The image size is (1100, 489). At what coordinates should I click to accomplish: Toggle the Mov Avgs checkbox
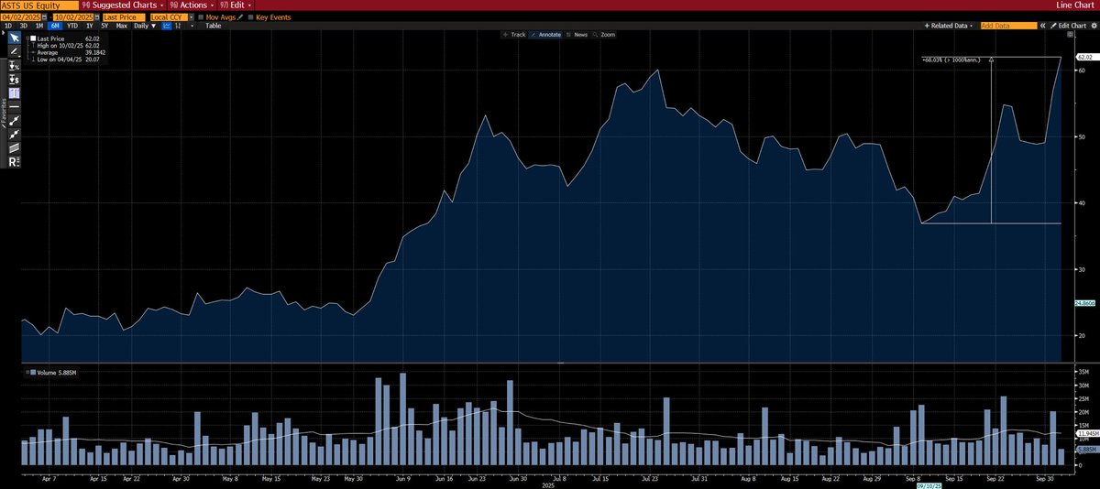[x=201, y=17]
